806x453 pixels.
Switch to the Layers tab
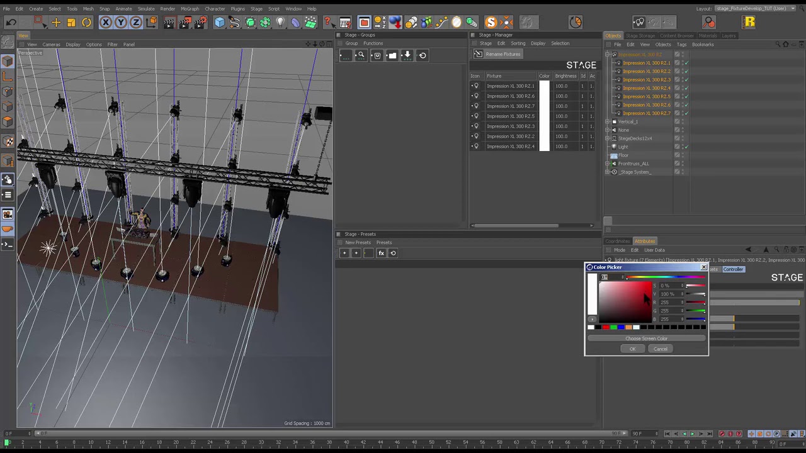tap(729, 36)
